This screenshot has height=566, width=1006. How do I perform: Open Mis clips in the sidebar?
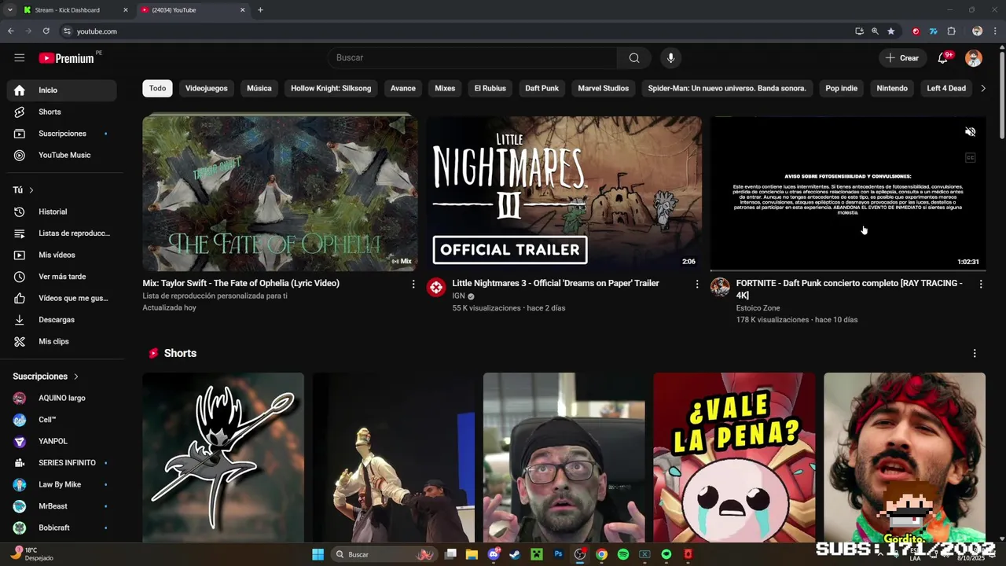click(x=62, y=341)
